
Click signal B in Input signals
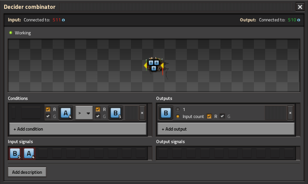(x=15, y=153)
